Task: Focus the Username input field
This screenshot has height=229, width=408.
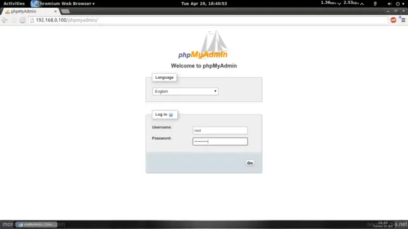Action: 220,130
